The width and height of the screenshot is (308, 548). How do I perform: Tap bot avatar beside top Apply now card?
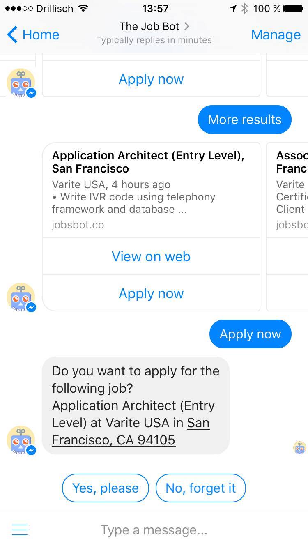point(21,83)
